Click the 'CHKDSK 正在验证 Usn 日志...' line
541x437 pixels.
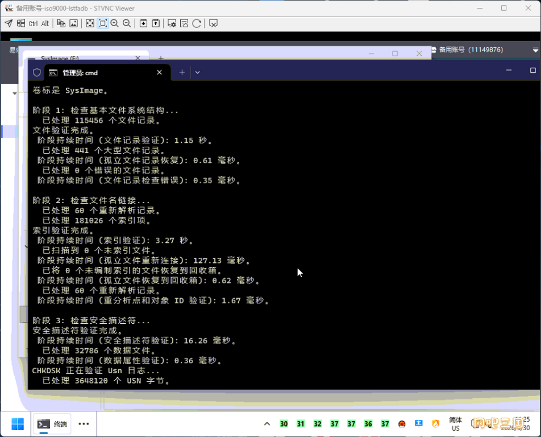95,370
